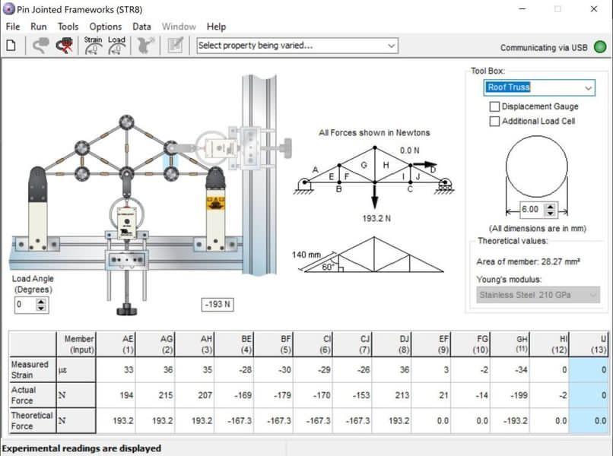Click the greyed-out notepad and pencil toolbar icon

(175, 46)
